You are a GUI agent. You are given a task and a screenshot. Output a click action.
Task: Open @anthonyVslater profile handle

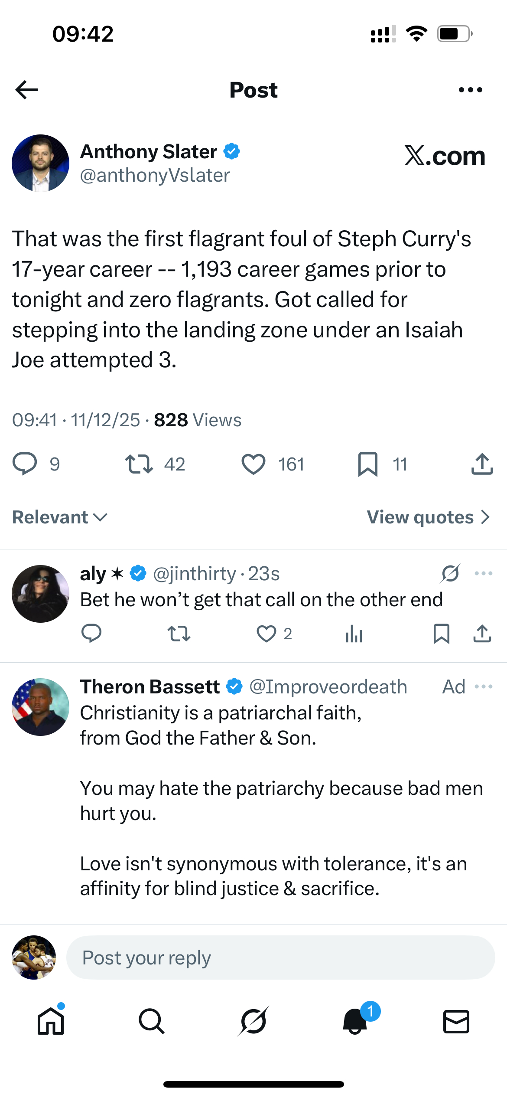[155, 175]
